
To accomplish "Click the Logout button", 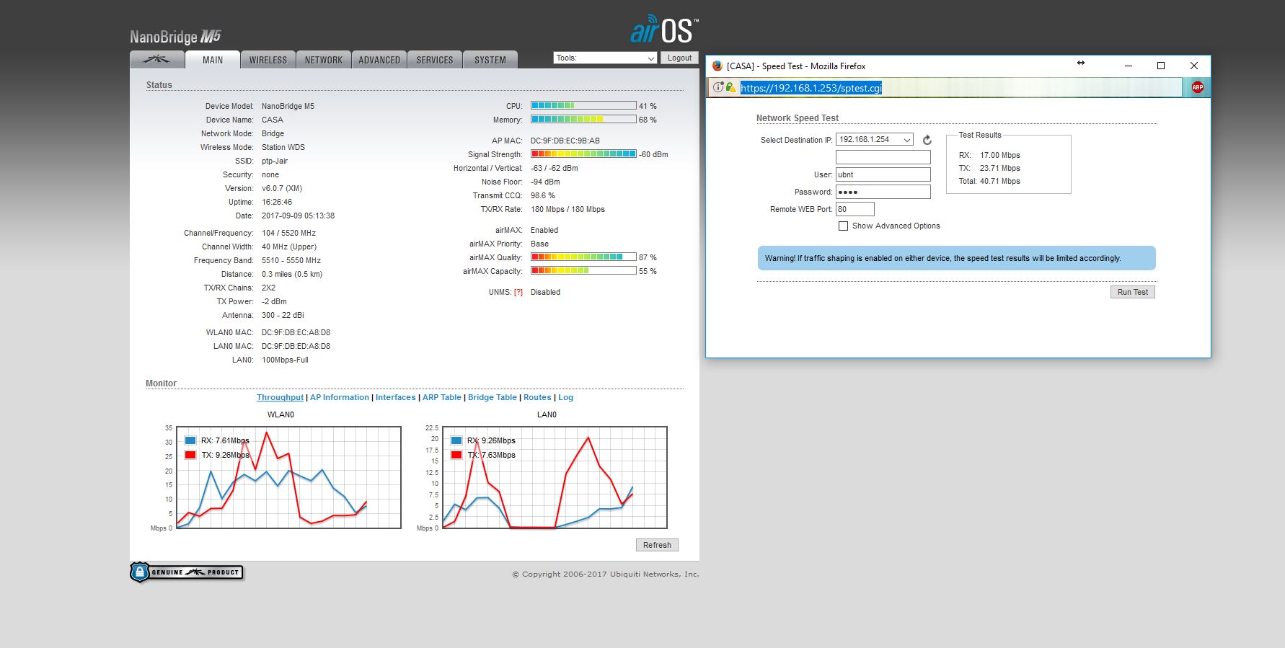I will point(679,58).
